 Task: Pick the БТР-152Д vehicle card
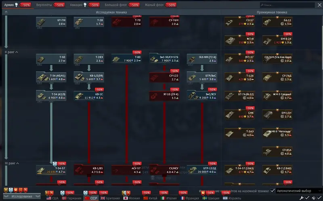[201, 170]
